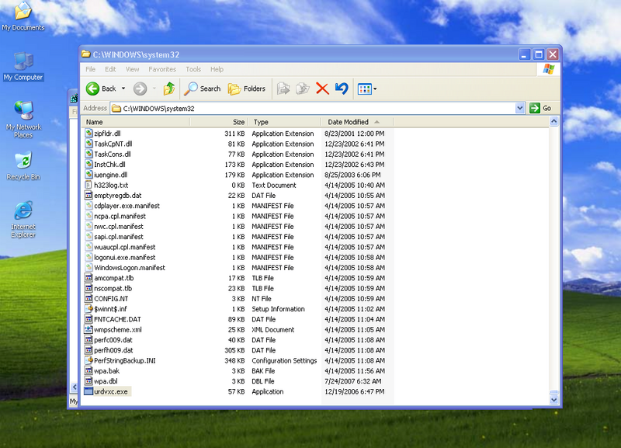
Task: Open the Back history dropdown arrow
Action: point(123,89)
